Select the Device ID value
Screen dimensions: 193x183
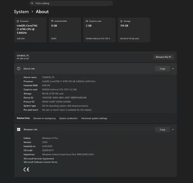click(64, 98)
